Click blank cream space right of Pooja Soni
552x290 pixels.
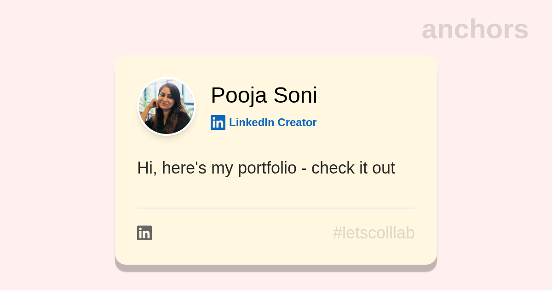pyautogui.click(x=377, y=97)
